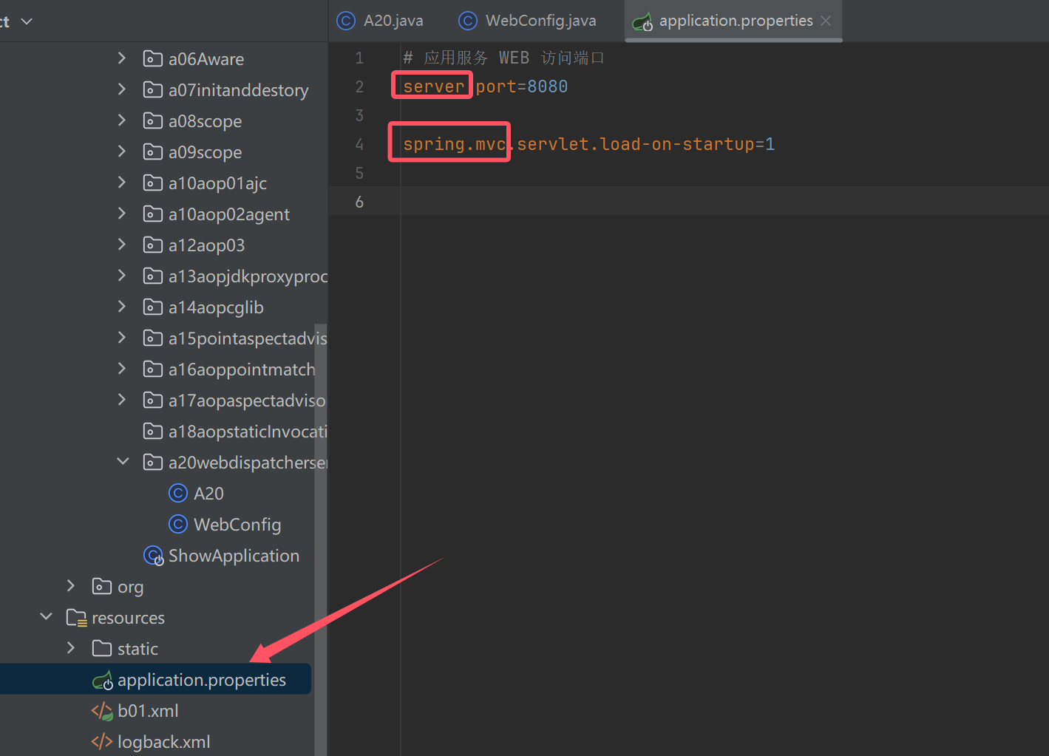Select the A20 class in project tree
Image resolution: width=1049 pixels, height=756 pixels.
(x=208, y=493)
